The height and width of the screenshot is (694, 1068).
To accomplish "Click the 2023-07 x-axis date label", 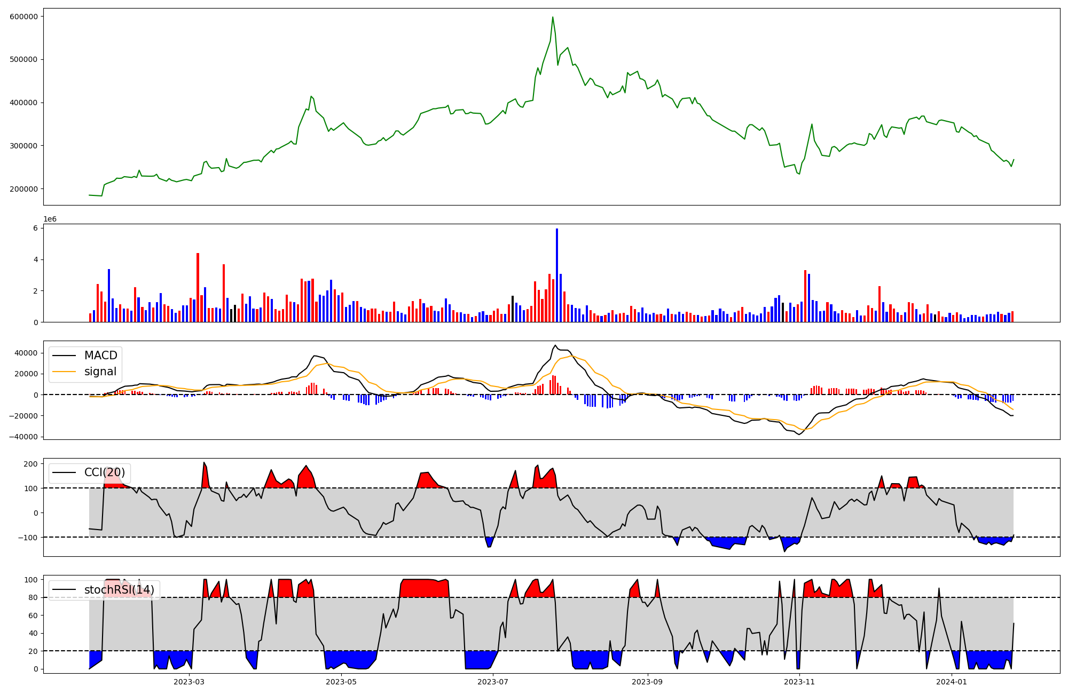I will click(x=492, y=682).
